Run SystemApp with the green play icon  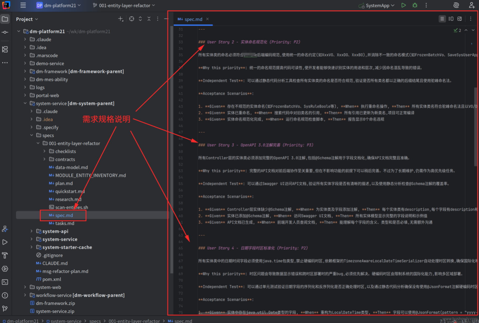click(x=403, y=5)
